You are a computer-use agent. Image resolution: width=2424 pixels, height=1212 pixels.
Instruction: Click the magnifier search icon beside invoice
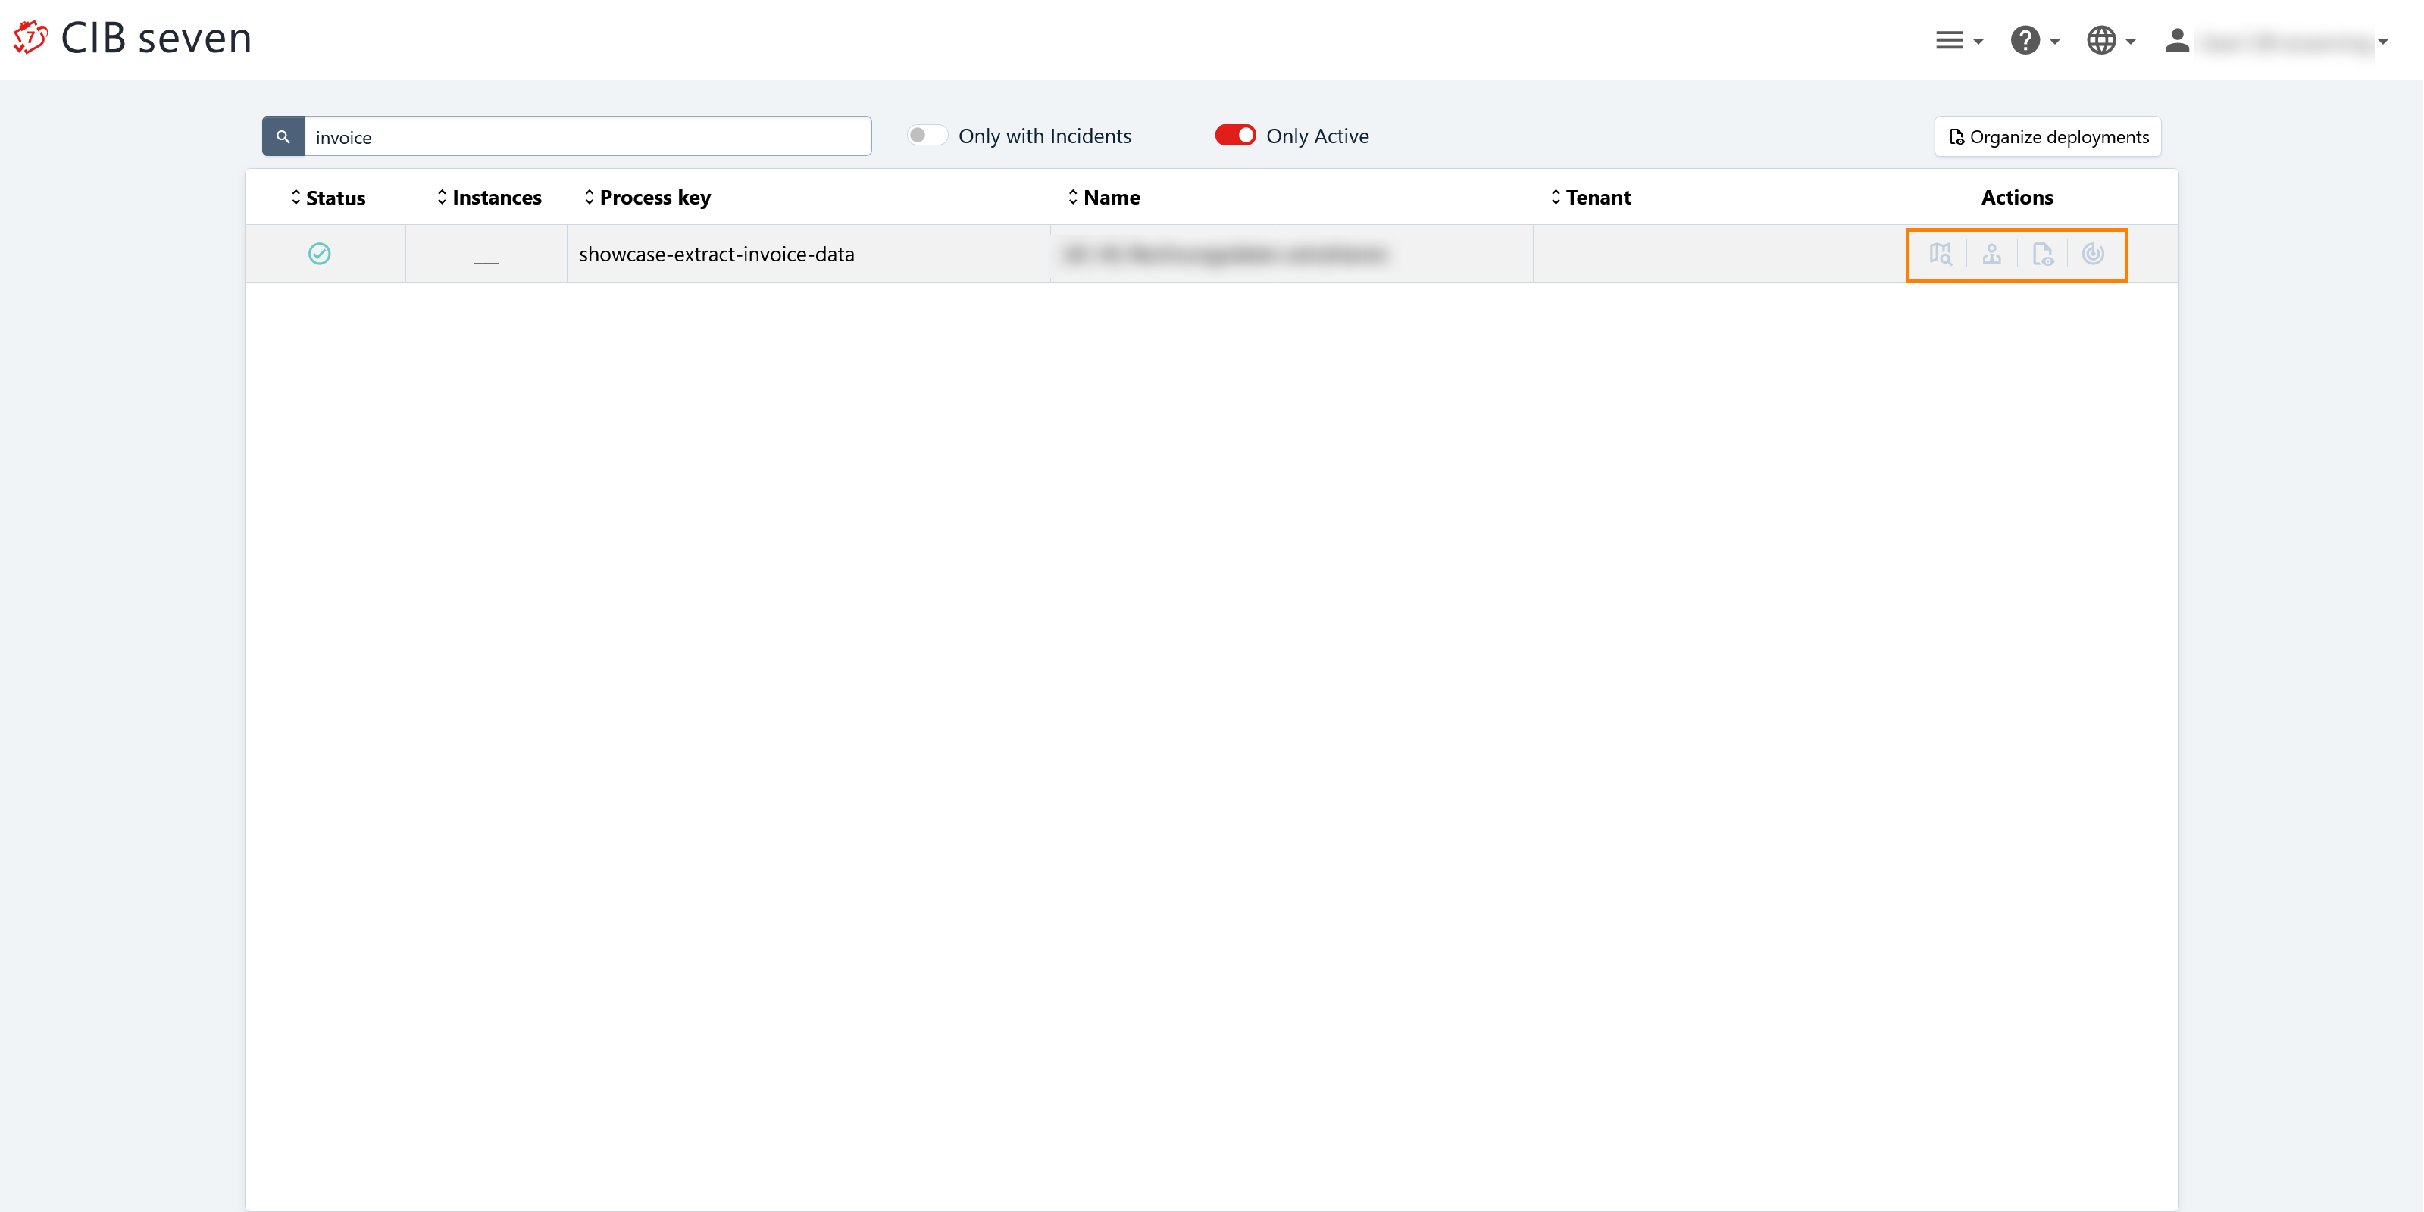pos(283,136)
